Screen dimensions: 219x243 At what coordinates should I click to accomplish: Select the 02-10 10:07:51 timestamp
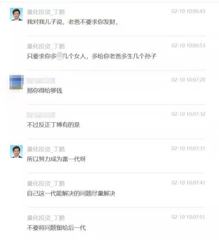[x=188, y=217]
